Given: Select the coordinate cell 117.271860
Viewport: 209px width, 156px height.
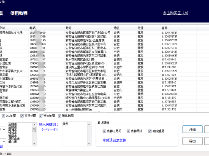Looking at the screenshot, I should (169, 67).
